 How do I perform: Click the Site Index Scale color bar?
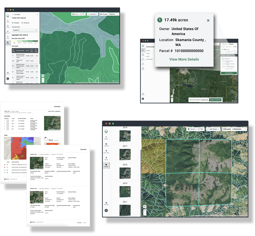[x=24, y=41]
